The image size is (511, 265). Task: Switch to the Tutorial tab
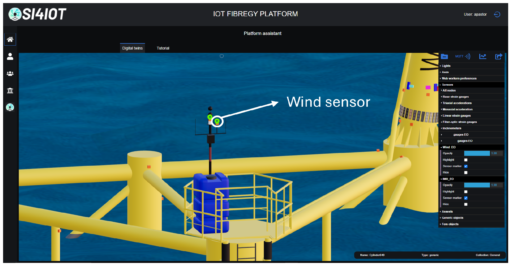[x=163, y=48]
